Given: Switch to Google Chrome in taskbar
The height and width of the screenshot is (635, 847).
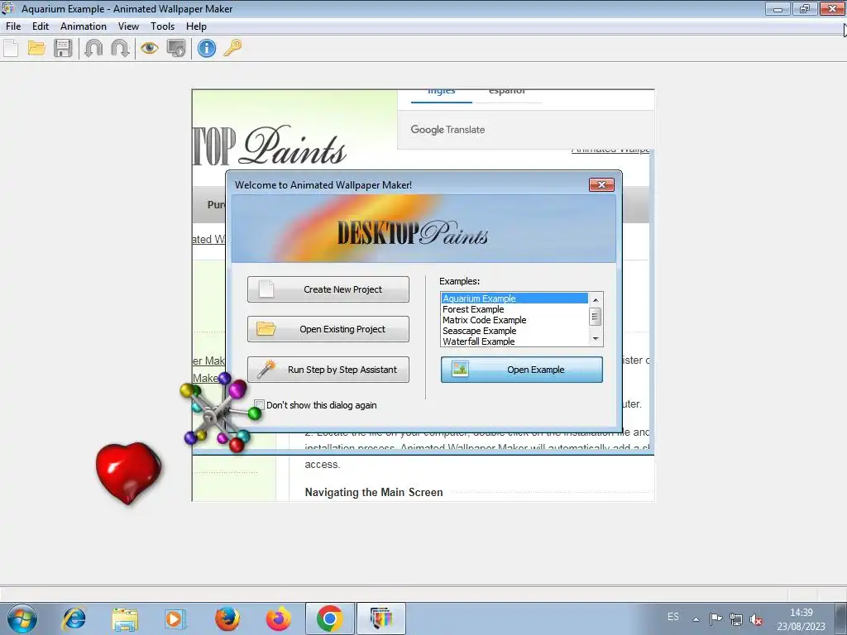Looking at the screenshot, I should tap(329, 618).
